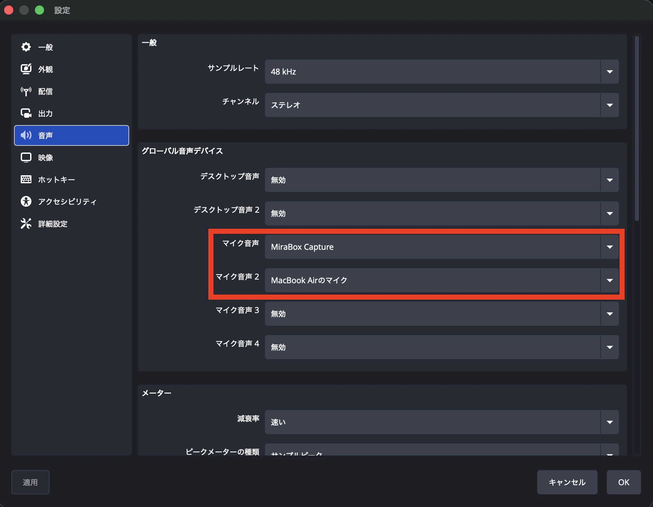This screenshot has width=653, height=507.
Task: Click the アクセシビリティ label in sidebar
Action: [x=67, y=202]
